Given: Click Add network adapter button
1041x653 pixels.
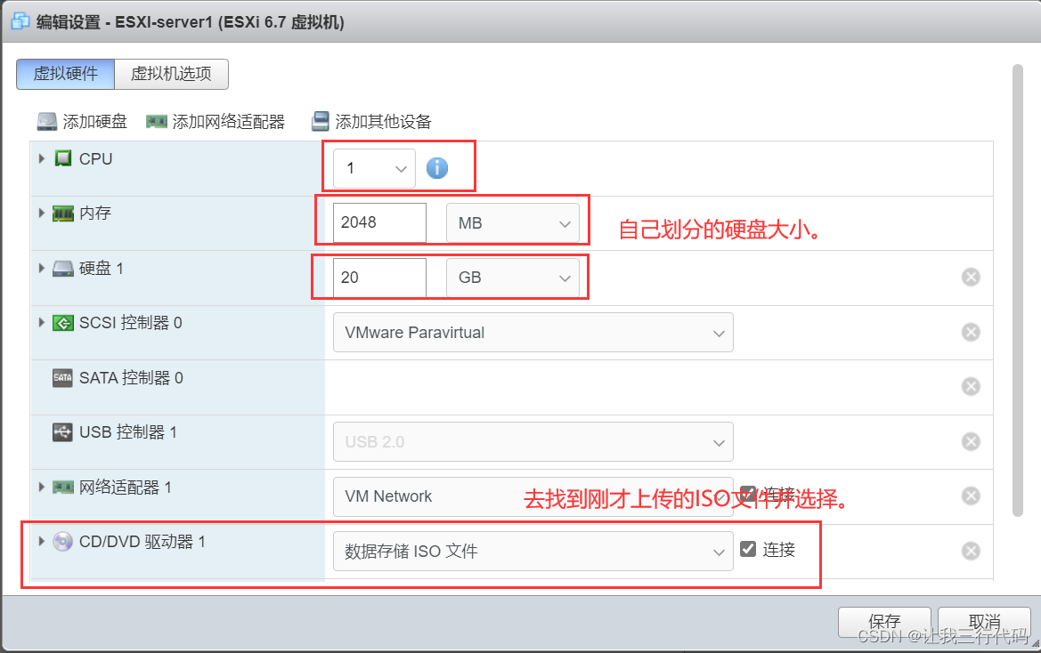Looking at the screenshot, I should 216,121.
